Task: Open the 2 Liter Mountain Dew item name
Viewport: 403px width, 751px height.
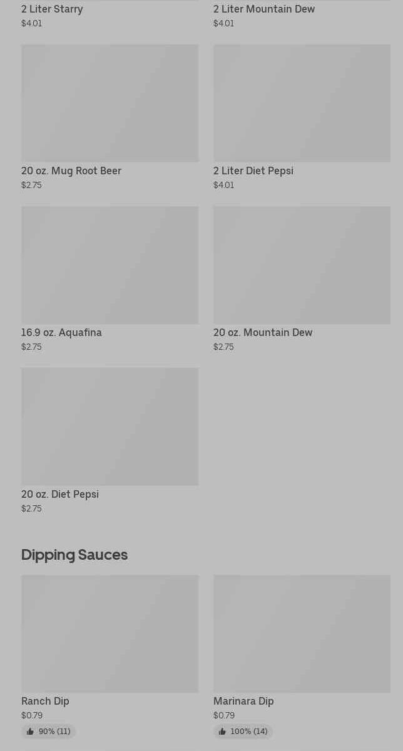Action: pyautogui.click(x=264, y=9)
